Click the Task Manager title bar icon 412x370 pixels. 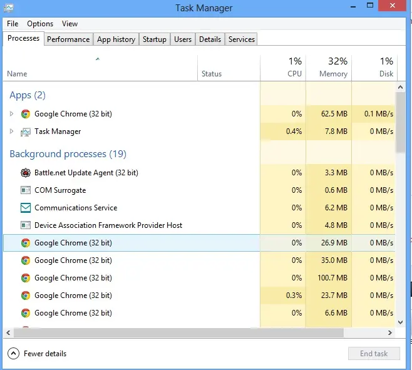click(x=9, y=8)
